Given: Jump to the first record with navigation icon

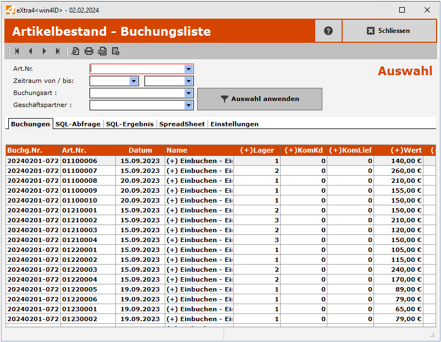Looking at the screenshot, I should [x=16, y=51].
